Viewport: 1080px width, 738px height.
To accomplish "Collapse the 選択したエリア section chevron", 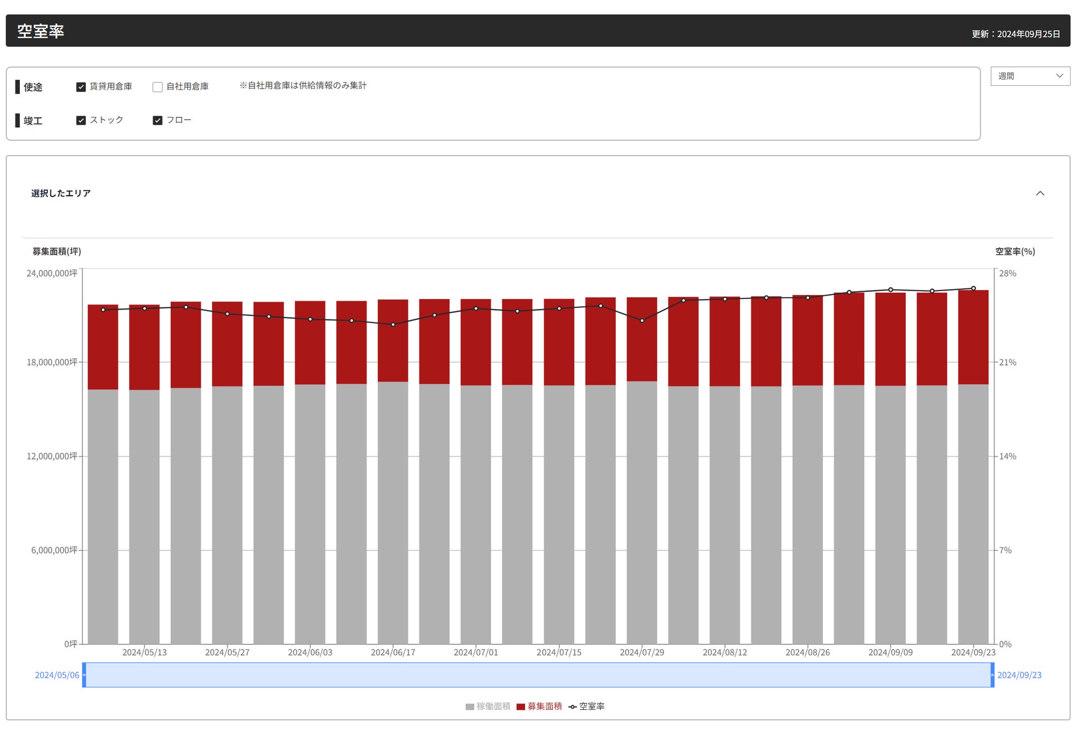I will [x=1040, y=194].
